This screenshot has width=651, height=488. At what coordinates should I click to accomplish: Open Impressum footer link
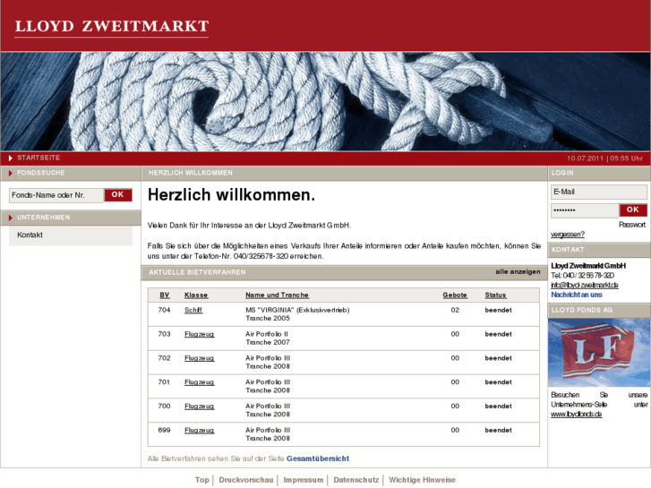(303, 480)
